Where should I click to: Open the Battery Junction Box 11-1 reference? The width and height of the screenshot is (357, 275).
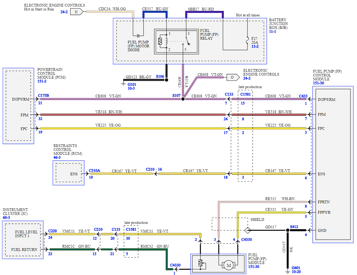(273, 31)
